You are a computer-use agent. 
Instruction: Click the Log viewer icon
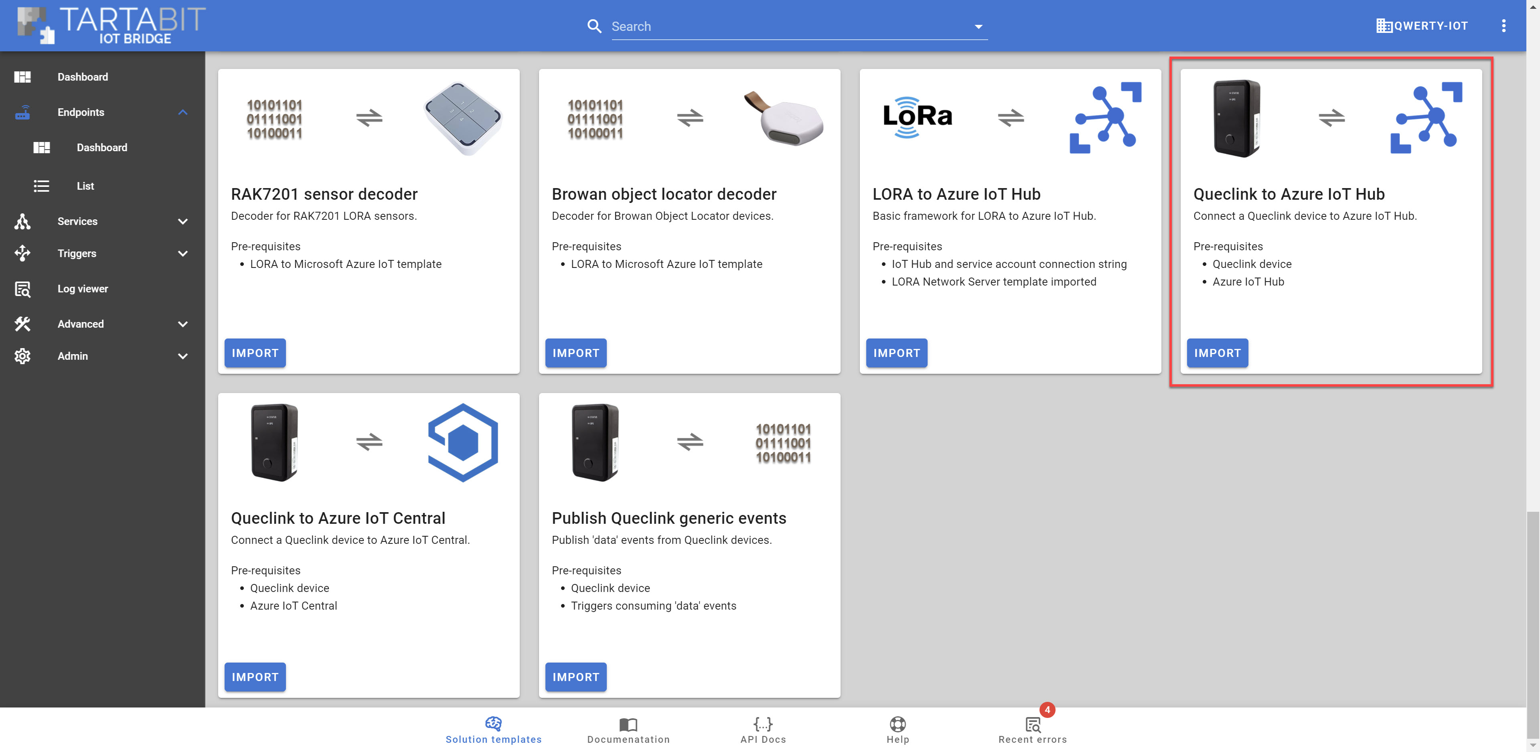(x=23, y=289)
